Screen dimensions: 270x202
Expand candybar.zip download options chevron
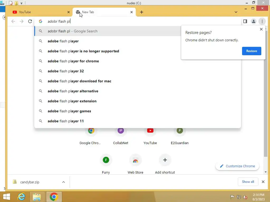64,182
